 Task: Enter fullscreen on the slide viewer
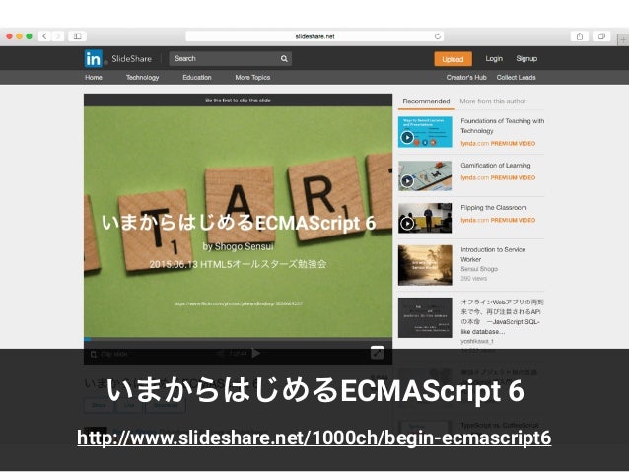tap(377, 353)
